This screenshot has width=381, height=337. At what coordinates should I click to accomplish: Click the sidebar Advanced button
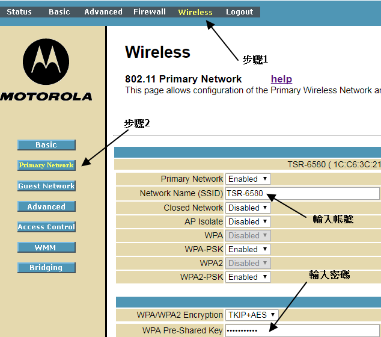tap(46, 206)
